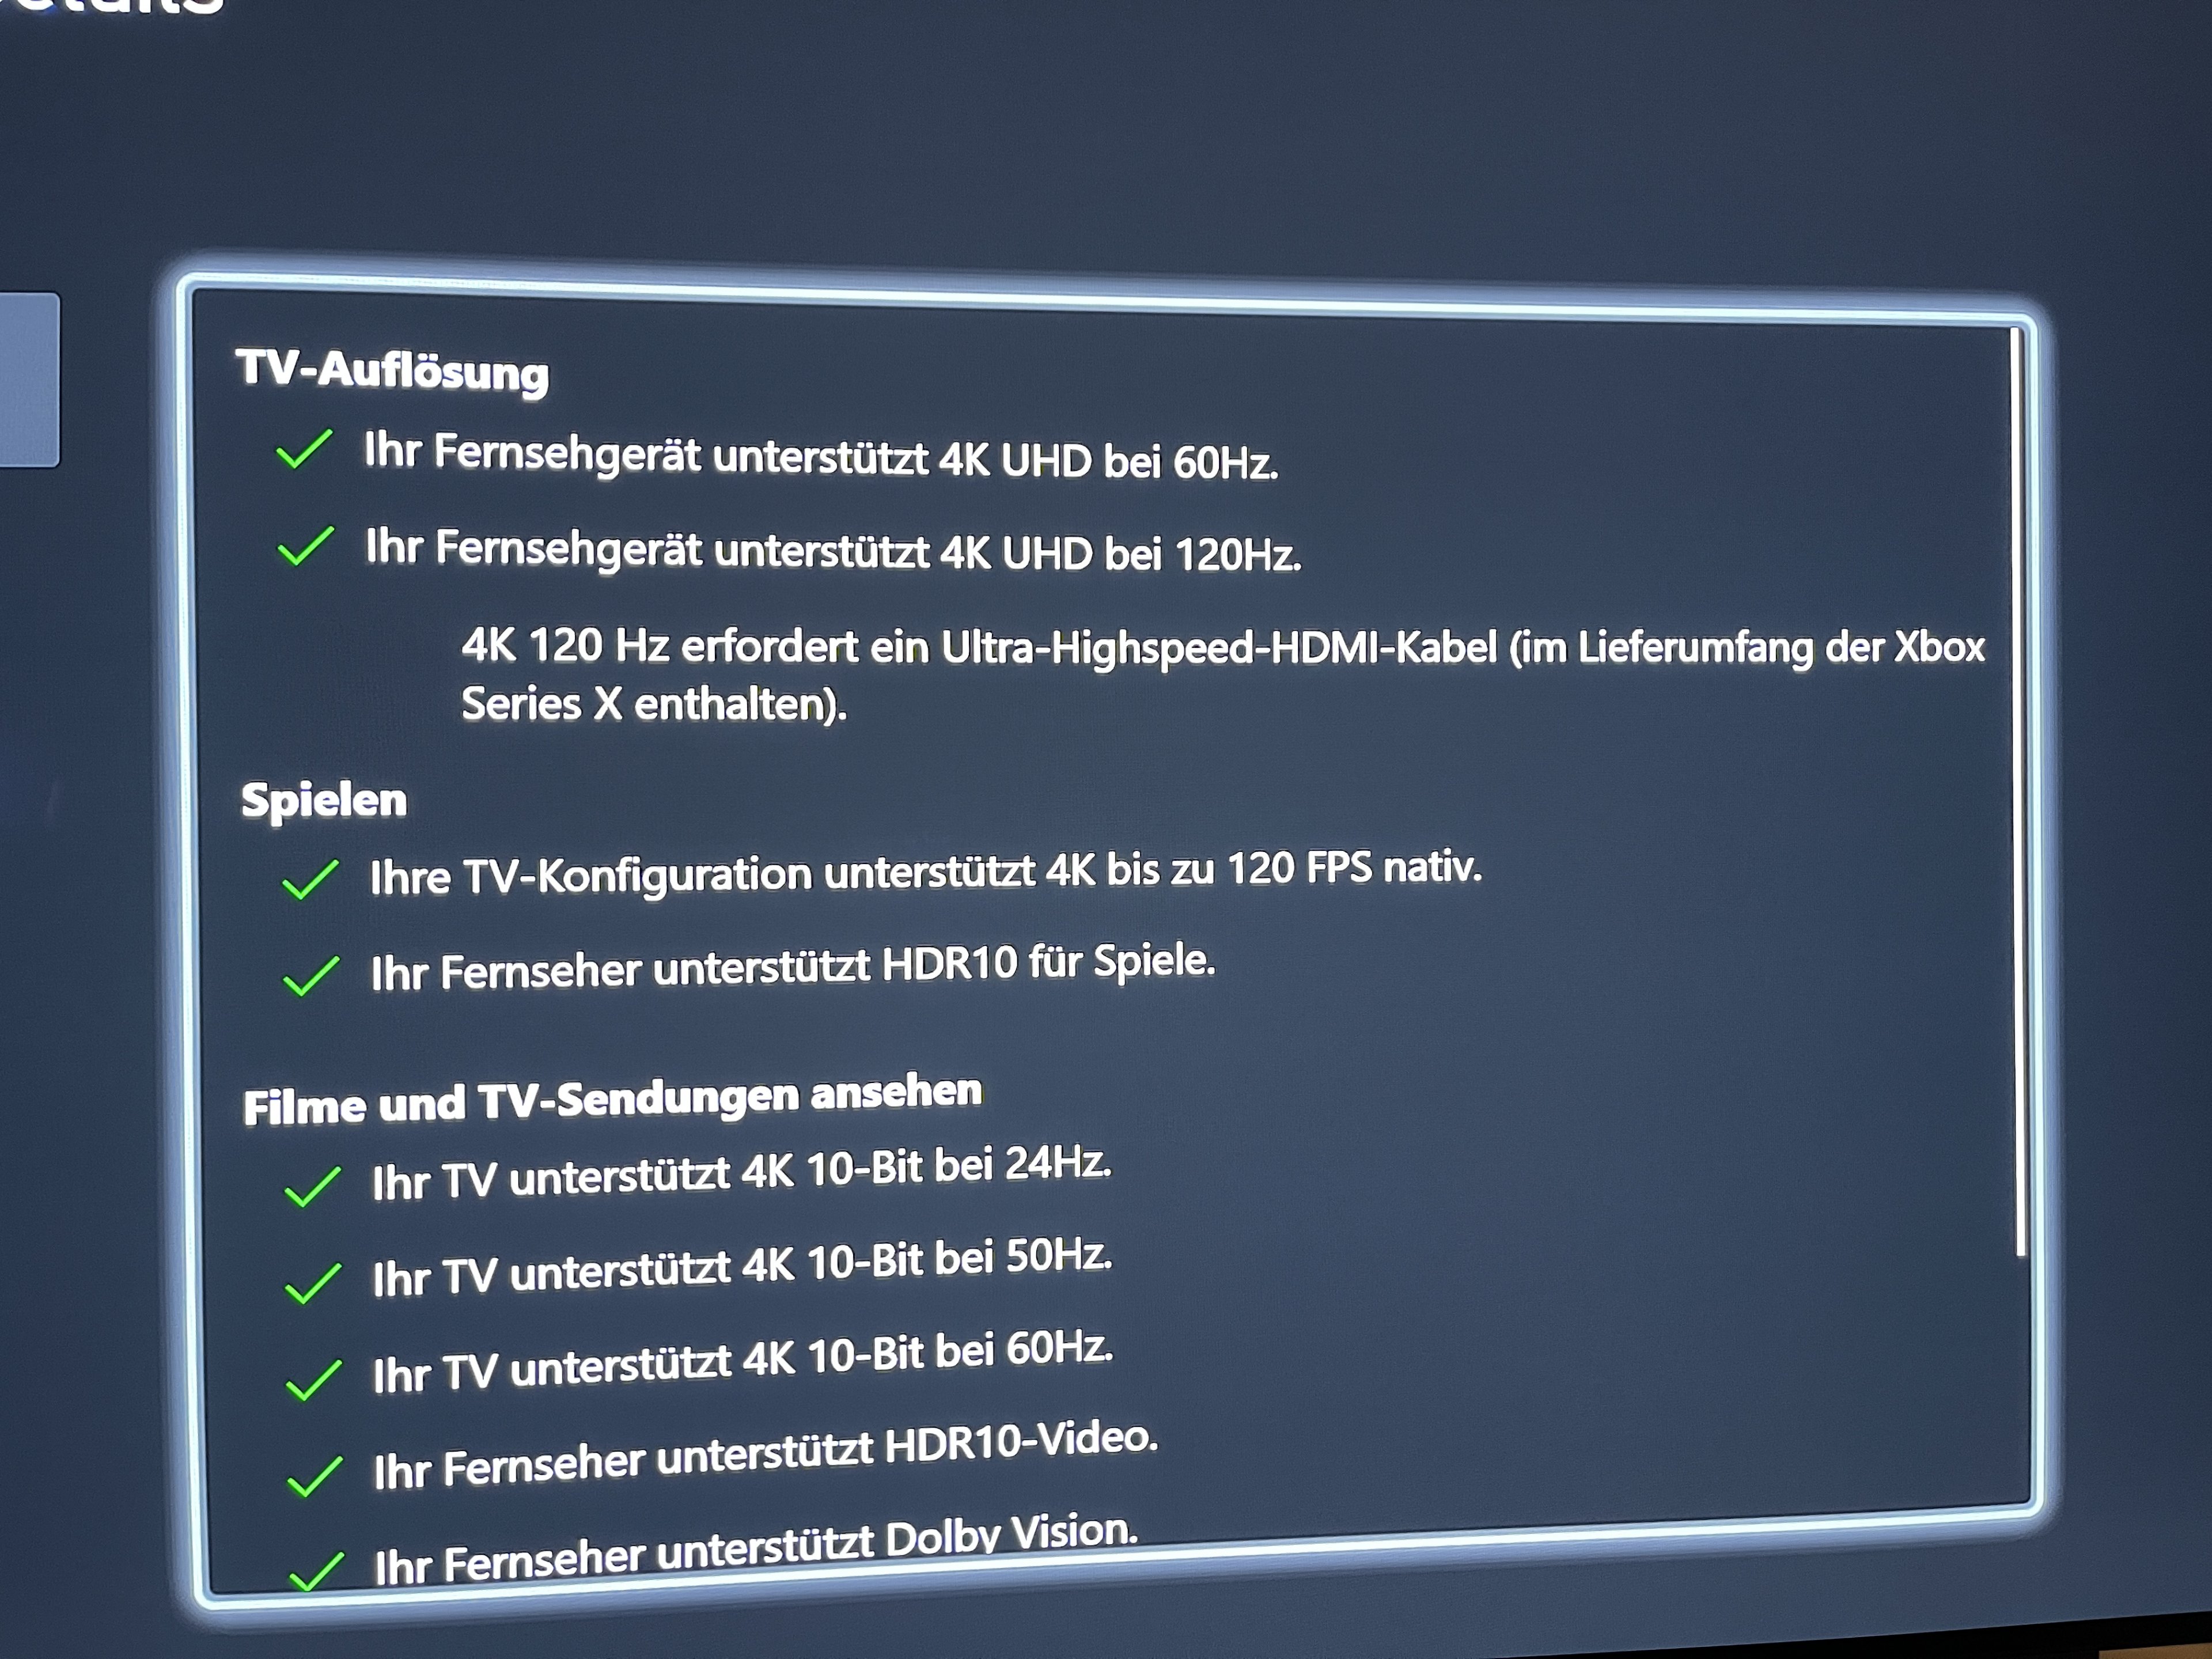Click the checkmark beside 4K 10-Bit bei 50Hz

pyautogui.click(x=314, y=1283)
